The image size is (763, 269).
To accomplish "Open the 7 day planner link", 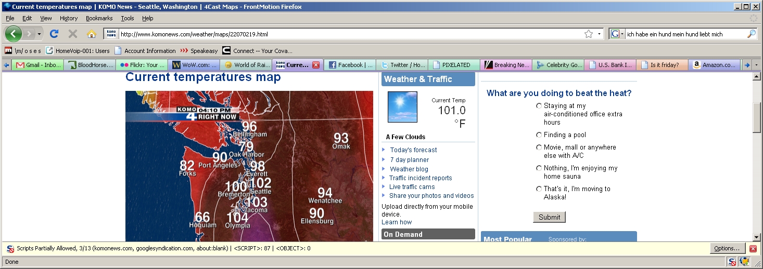I will click(x=410, y=160).
